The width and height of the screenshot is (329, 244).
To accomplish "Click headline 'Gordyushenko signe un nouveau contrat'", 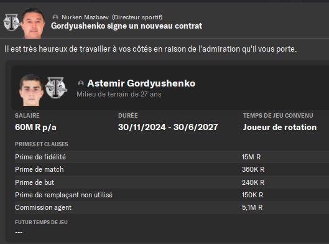I will point(126,26).
